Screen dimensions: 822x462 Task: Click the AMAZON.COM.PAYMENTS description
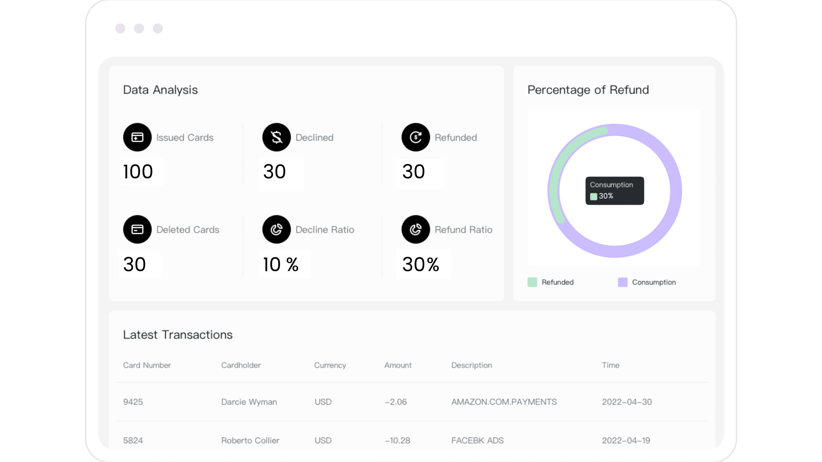tap(504, 402)
